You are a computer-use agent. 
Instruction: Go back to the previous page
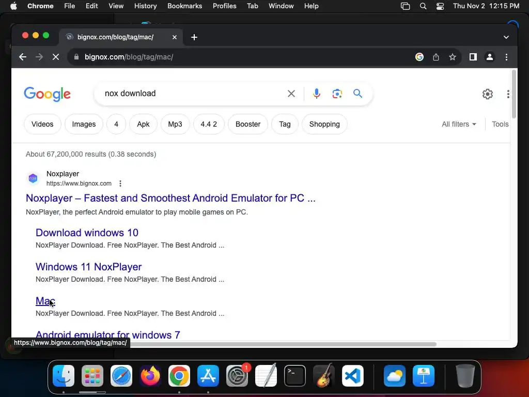23,57
